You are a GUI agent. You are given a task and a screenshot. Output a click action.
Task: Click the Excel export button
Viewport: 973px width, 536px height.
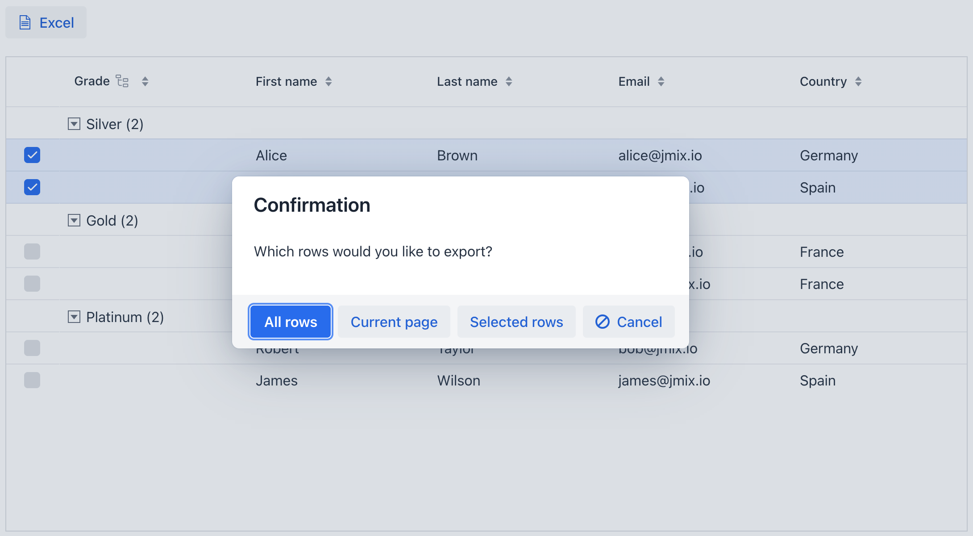(x=46, y=22)
